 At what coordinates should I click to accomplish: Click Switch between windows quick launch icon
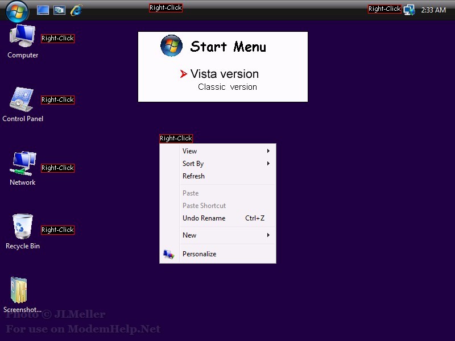(x=60, y=10)
